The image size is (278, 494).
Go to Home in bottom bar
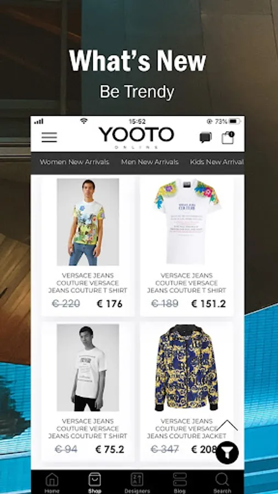coord(52,482)
